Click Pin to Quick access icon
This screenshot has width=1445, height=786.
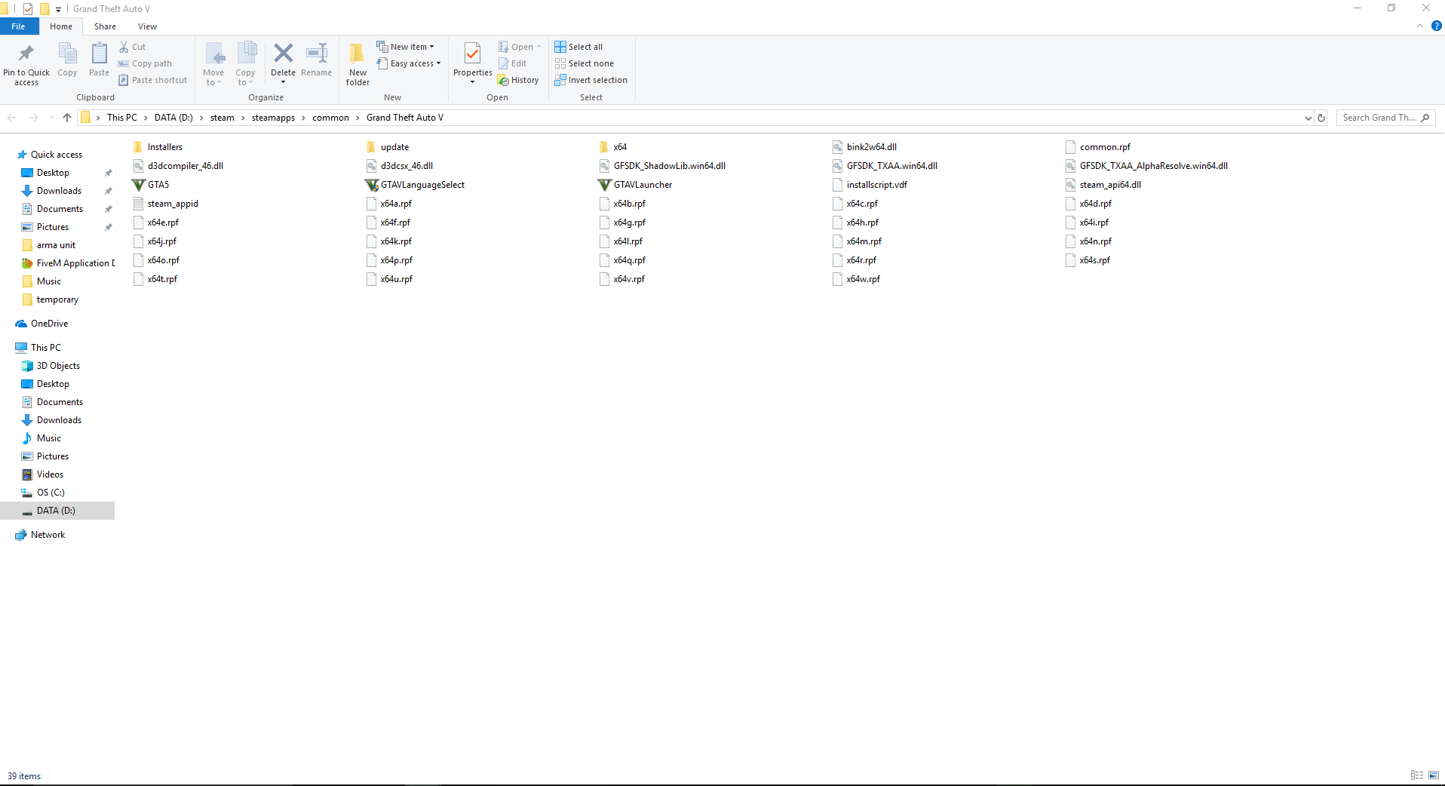[26, 53]
